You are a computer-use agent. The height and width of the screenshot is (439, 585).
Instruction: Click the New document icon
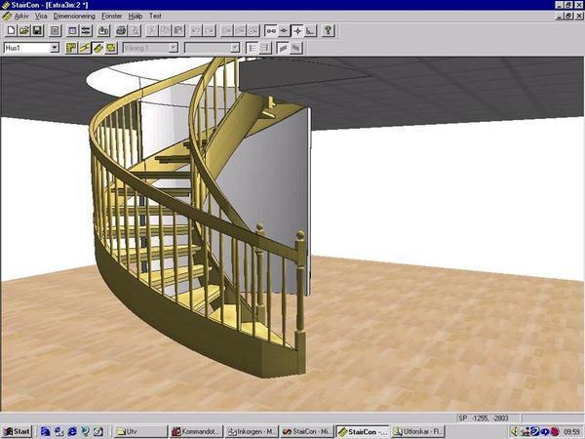pos(11,30)
